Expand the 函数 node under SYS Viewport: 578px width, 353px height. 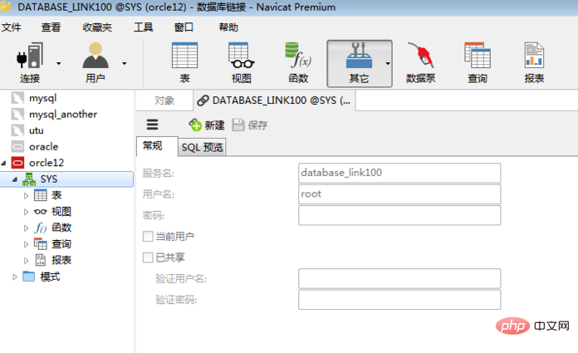26,228
